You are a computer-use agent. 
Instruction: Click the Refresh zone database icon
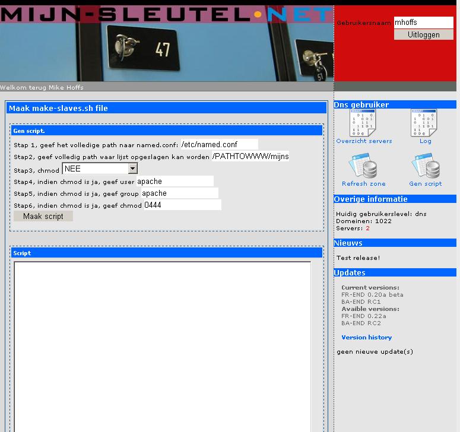tap(363, 166)
